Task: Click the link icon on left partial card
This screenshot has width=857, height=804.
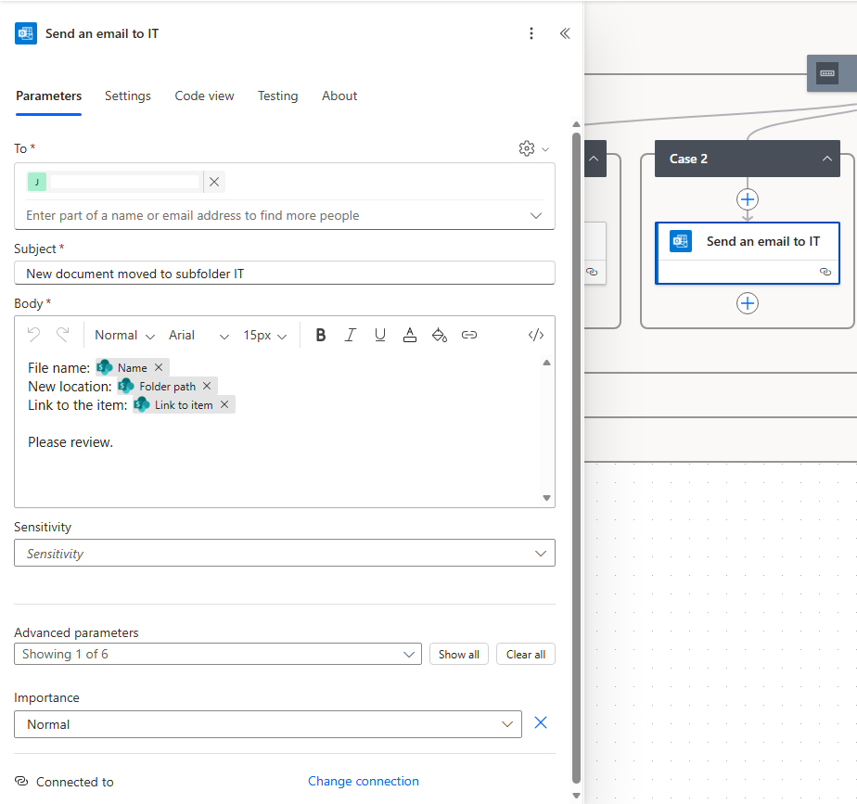Action: tap(592, 272)
